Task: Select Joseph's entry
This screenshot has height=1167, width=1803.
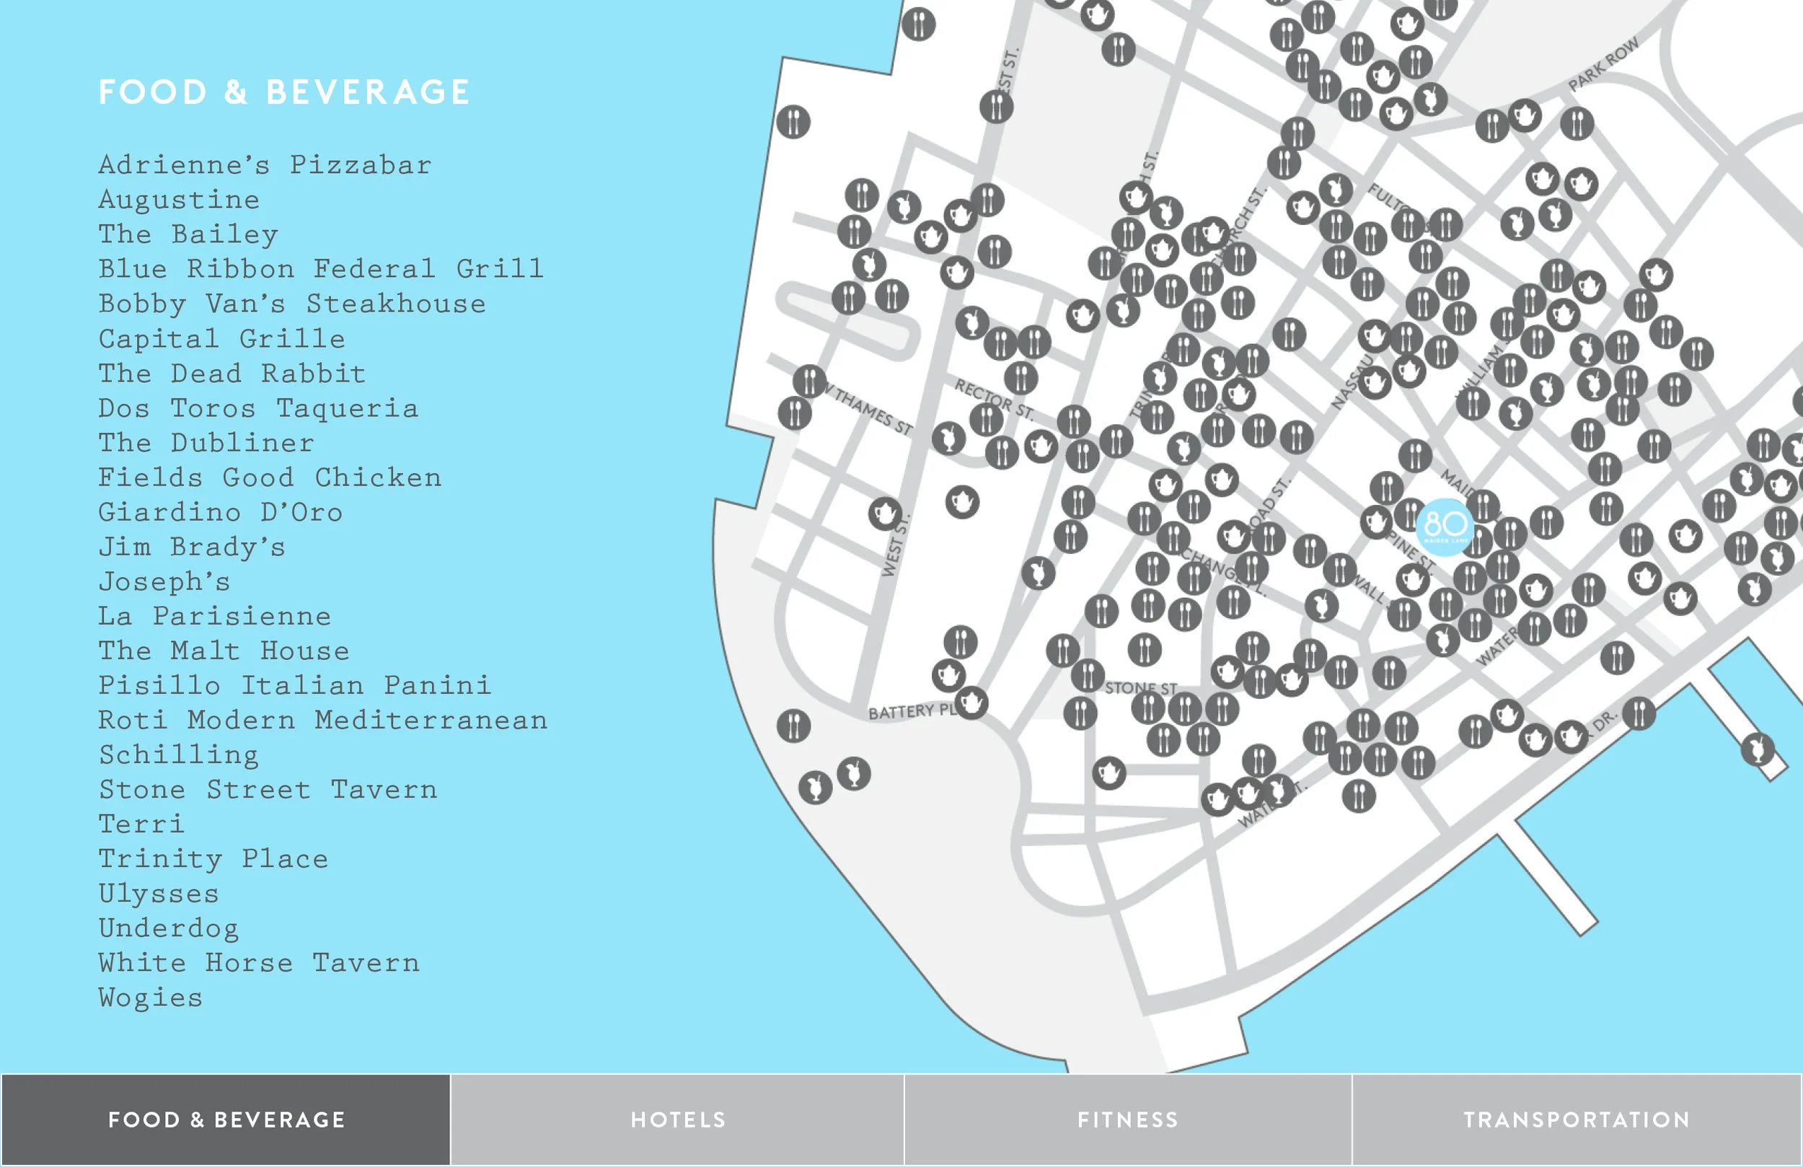Action: coord(164,582)
